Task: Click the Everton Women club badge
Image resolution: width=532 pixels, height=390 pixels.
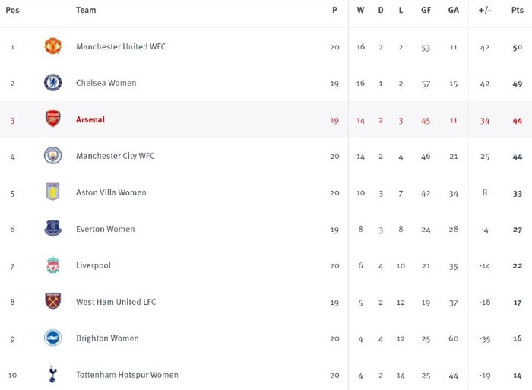Action: tap(53, 228)
